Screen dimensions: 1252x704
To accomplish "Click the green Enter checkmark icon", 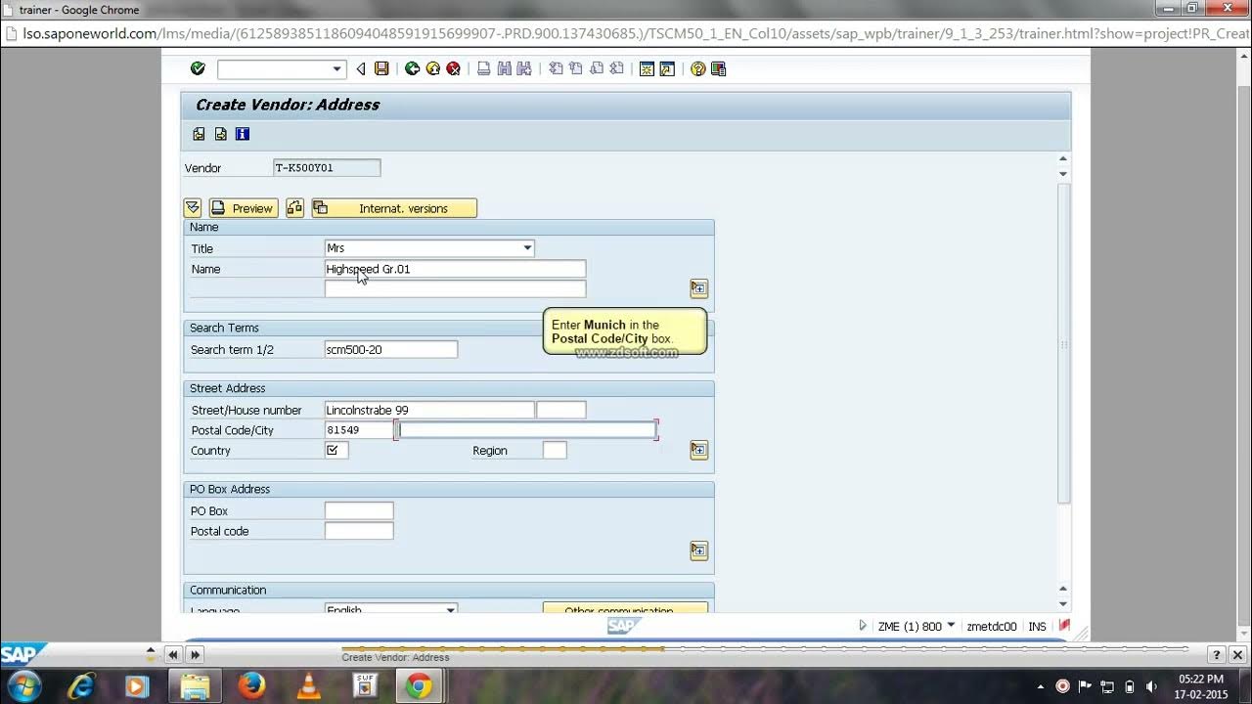I will pos(198,68).
